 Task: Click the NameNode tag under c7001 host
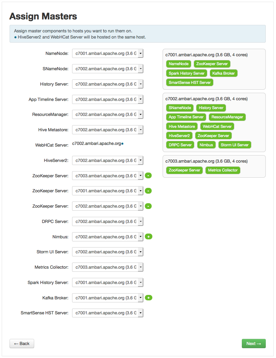(179, 64)
